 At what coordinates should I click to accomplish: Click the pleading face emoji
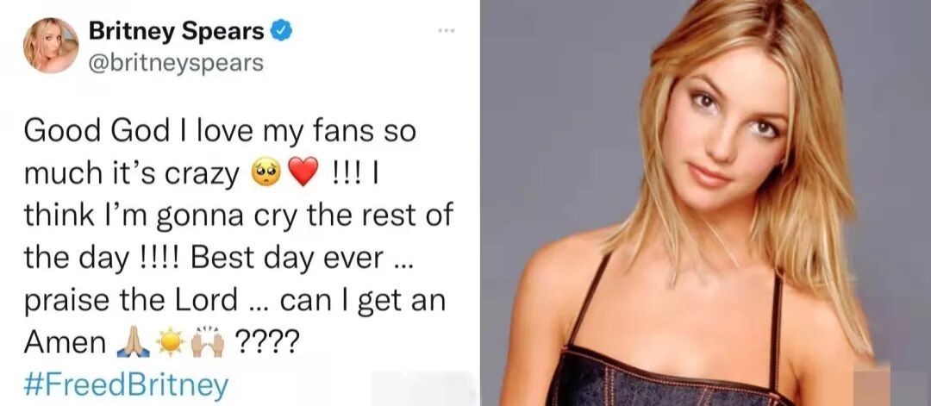[x=266, y=173]
